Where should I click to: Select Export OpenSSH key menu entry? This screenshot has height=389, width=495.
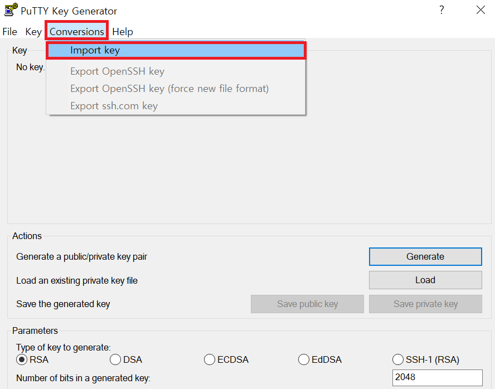click(176, 71)
